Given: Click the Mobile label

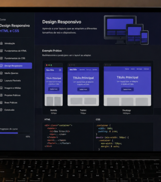Looking at the screenshot, I should pyautogui.click(x=54, y=110).
